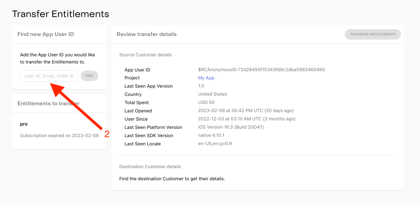The width and height of the screenshot is (420, 205).
Task: Click the Destination Customer details label
Action: [x=150, y=167]
